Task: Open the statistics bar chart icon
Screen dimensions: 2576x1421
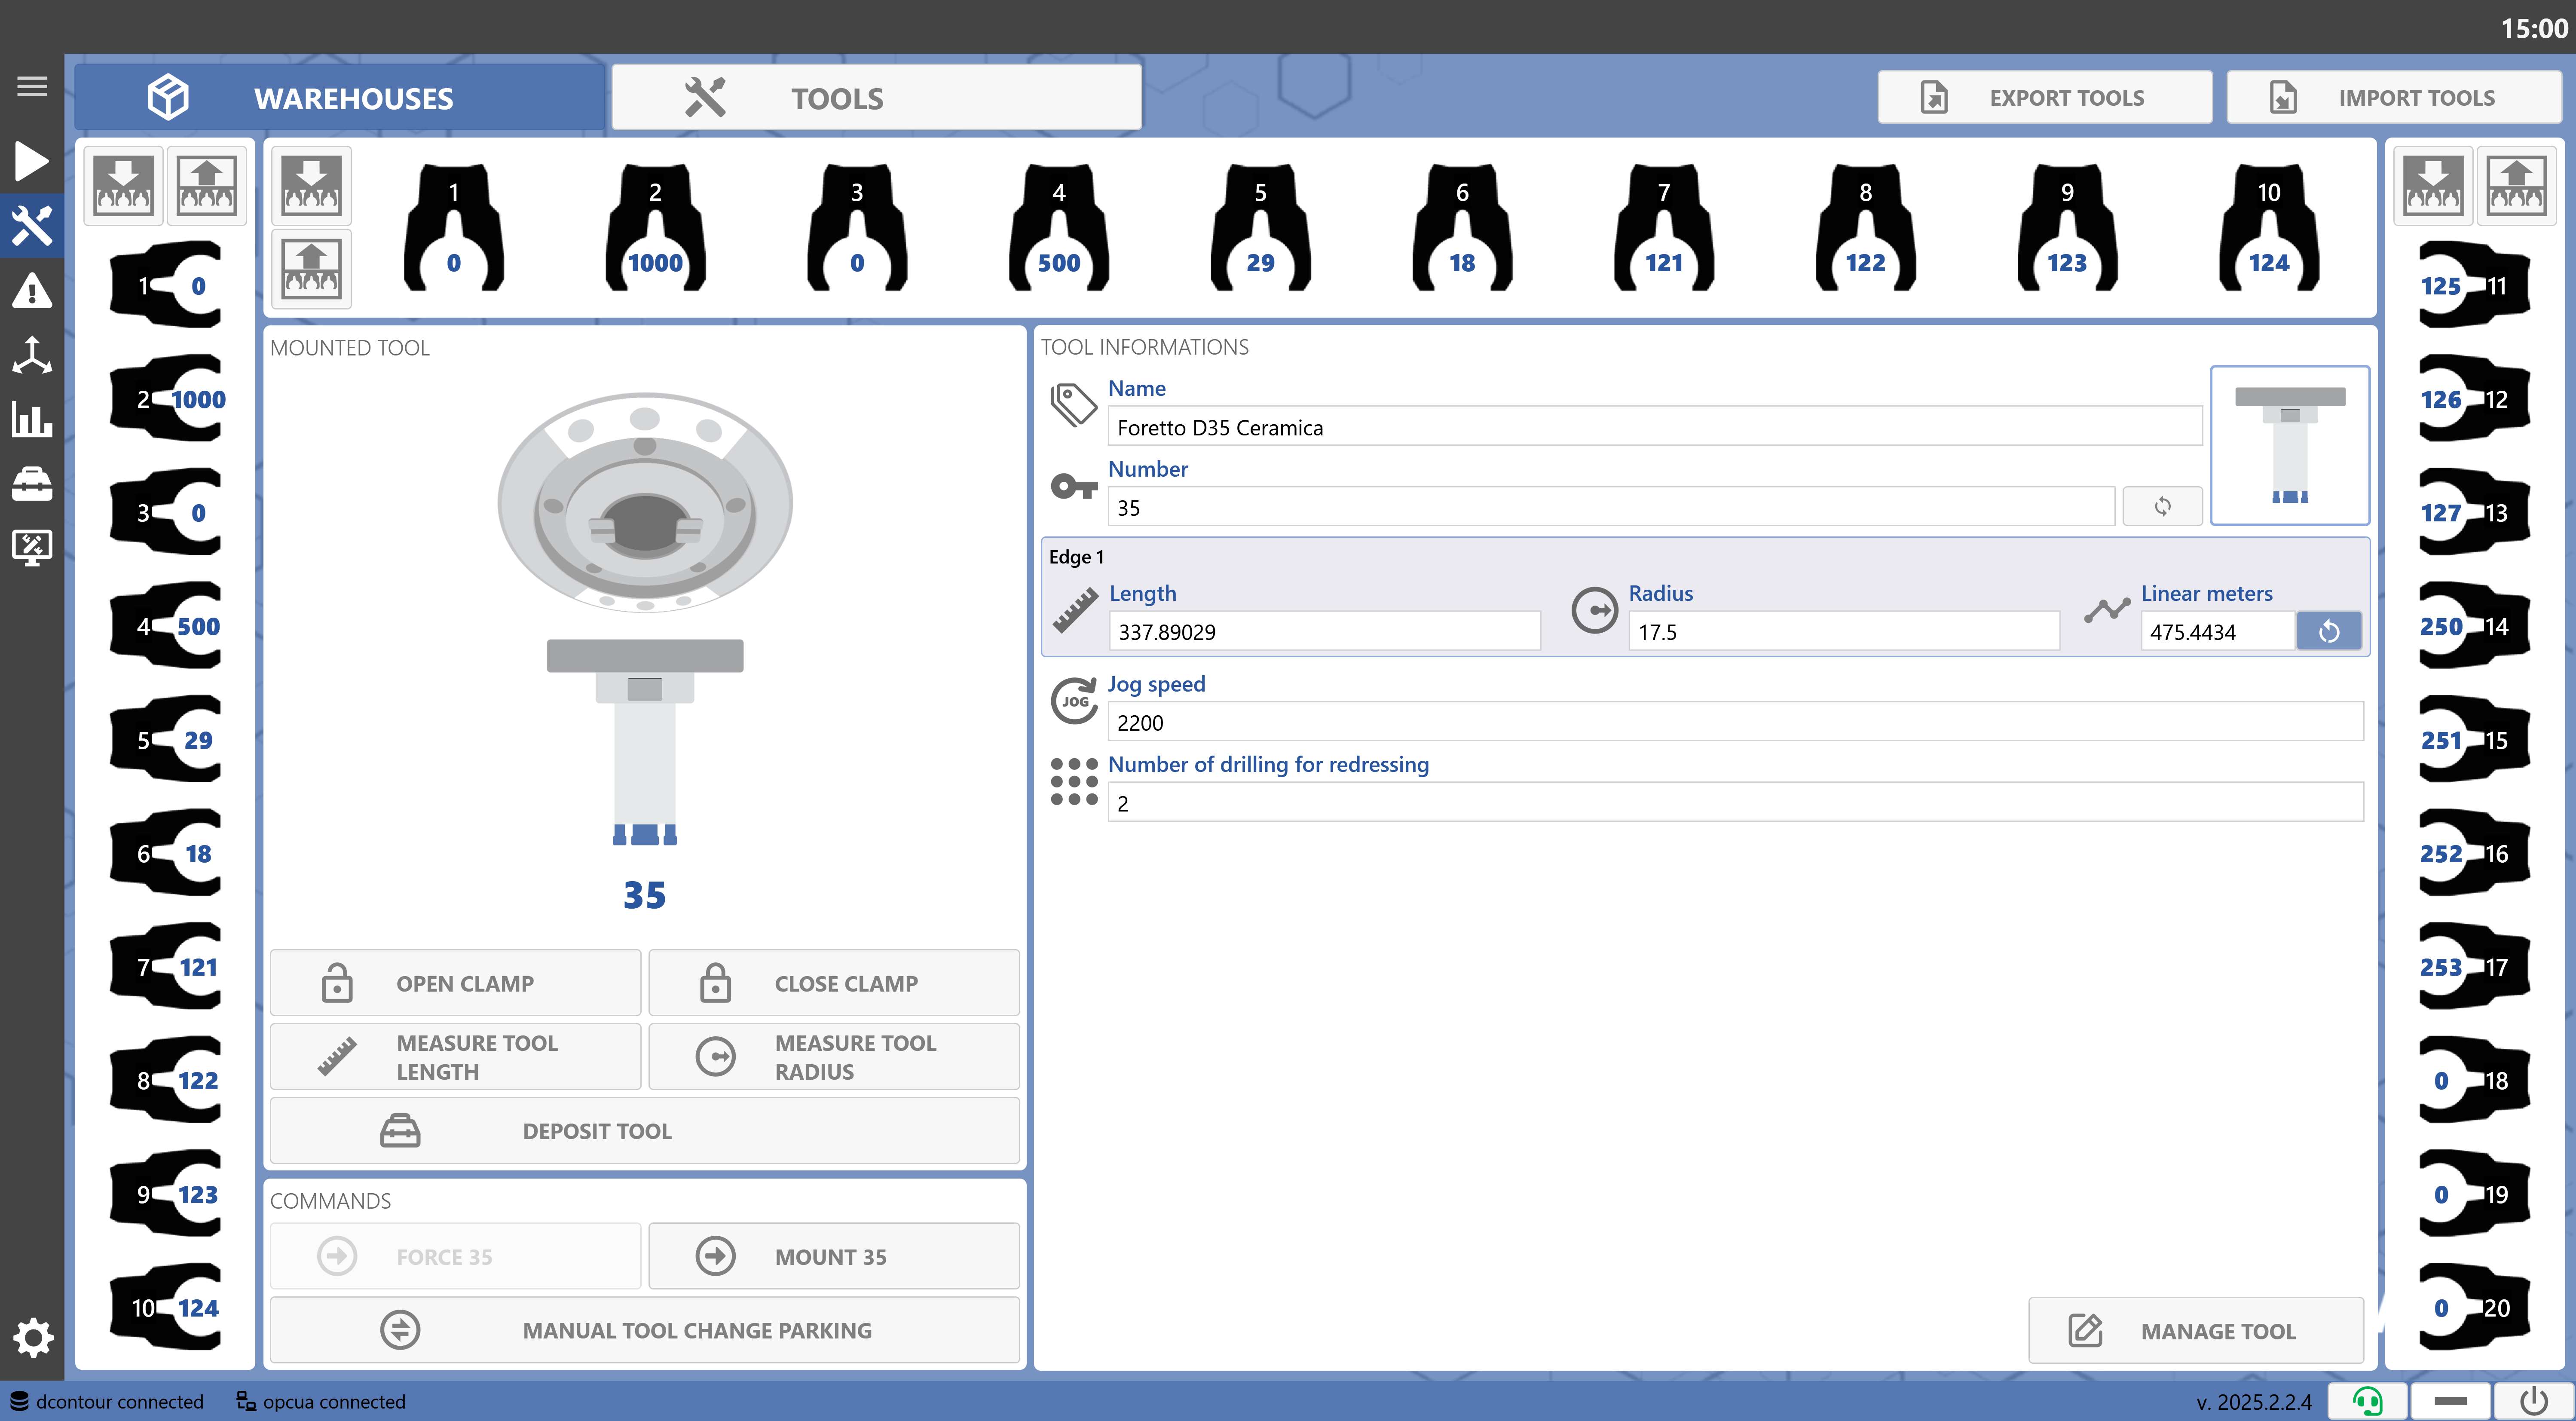Action: coord(32,419)
